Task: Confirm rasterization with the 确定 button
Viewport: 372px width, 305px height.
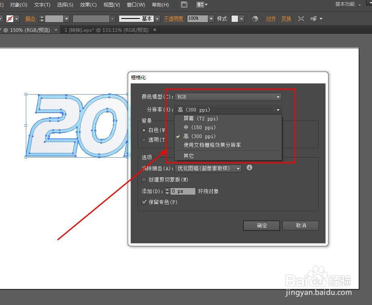Action: pos(261,226)
